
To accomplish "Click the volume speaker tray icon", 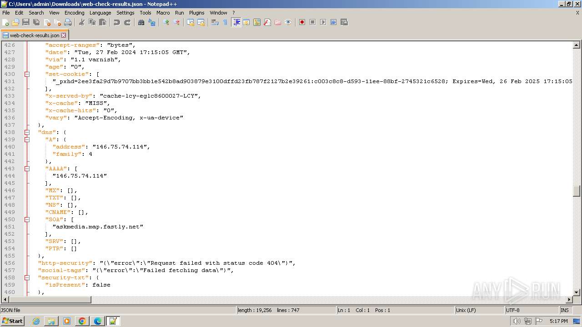I will pos(517,321).
